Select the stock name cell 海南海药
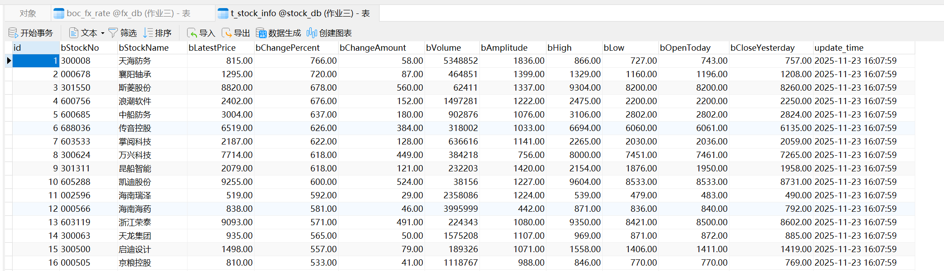This screenshot has height=271, width=944. pos(152,209)
